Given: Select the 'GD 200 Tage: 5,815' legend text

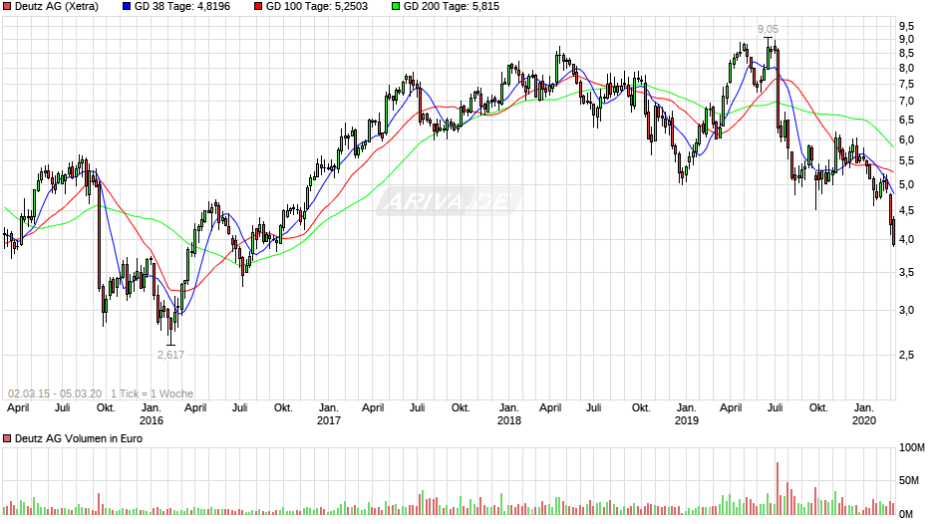Looking at the screenshot, I should click(452, 7).
